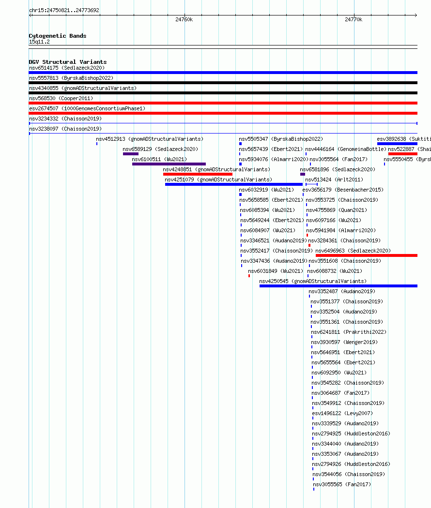Viewport: 431px width, 508px height.
Task: Click nsv6581896 (Sedlazeck2020) label
Action: [338, 169]
